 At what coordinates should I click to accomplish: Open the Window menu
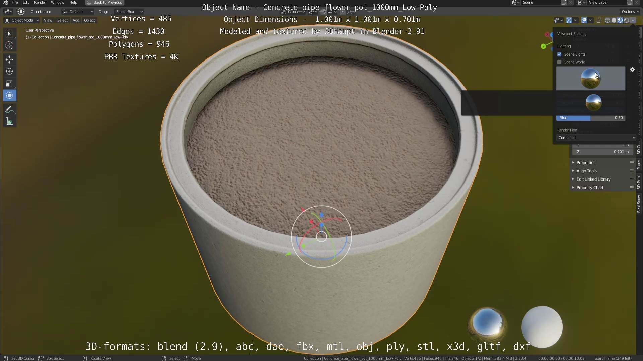[x=57, y=2]
